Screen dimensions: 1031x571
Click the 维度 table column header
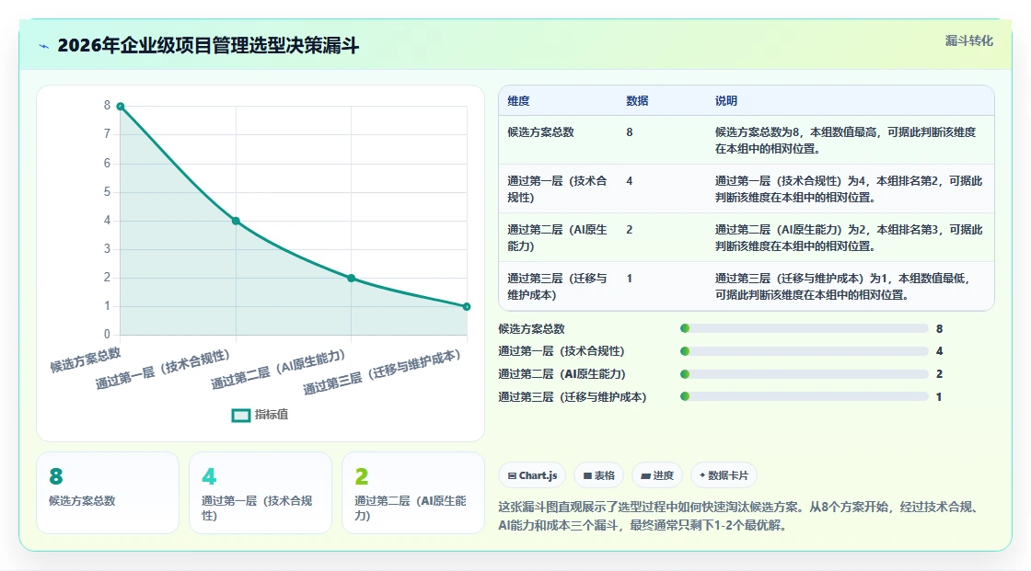(x=518, y=100)
